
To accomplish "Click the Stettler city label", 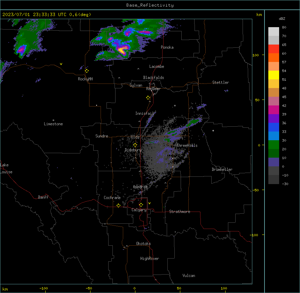I will pyautogui.click(x=221, y=82).
